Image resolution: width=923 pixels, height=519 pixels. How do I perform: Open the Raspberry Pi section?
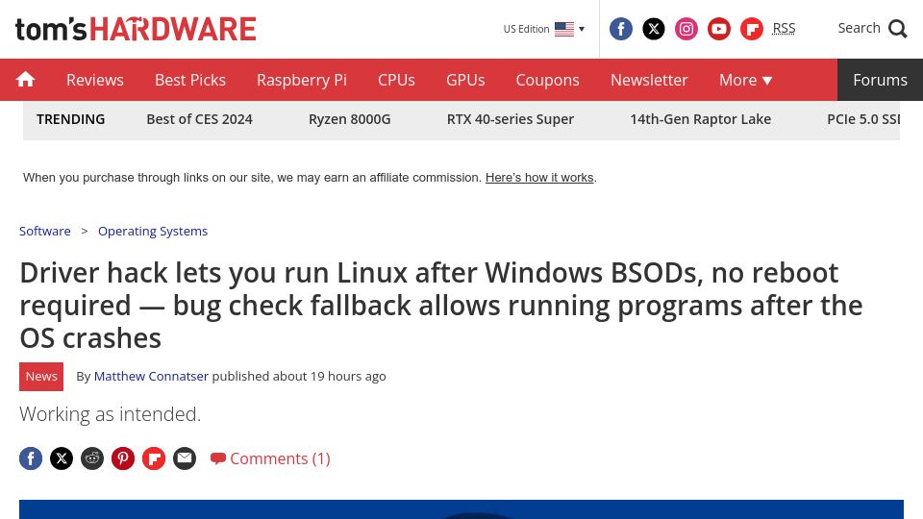point(301,80)
